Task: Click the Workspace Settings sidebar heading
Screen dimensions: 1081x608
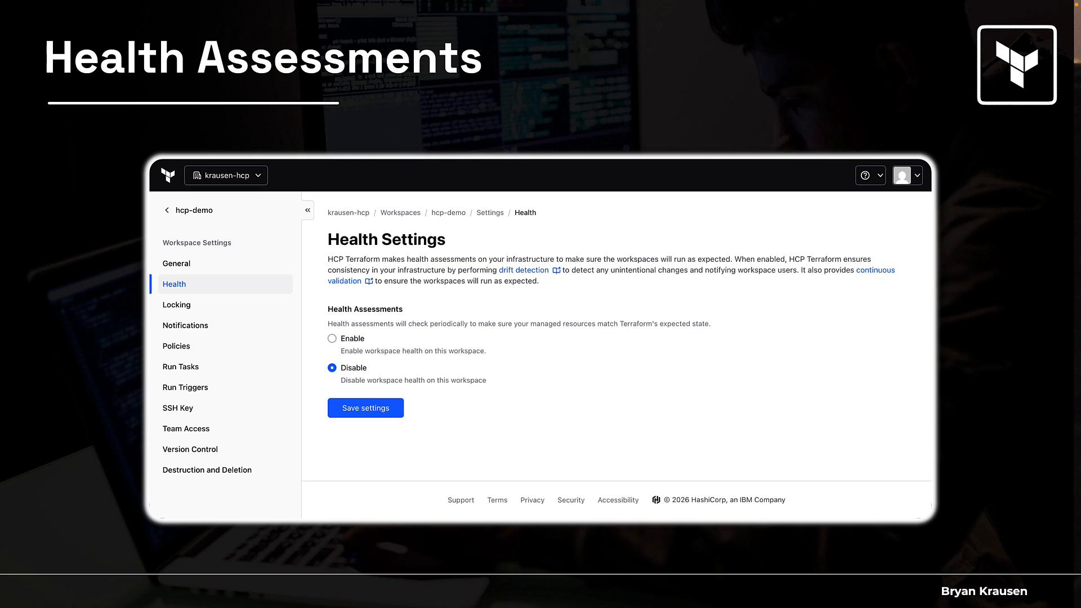Action: 197,243
